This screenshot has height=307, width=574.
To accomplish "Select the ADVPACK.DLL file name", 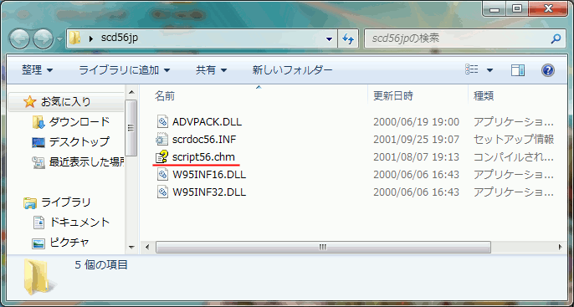I will (x=207, y=122).
